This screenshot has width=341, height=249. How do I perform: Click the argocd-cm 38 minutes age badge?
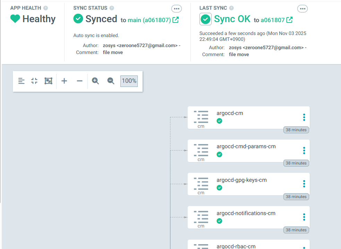296,130
